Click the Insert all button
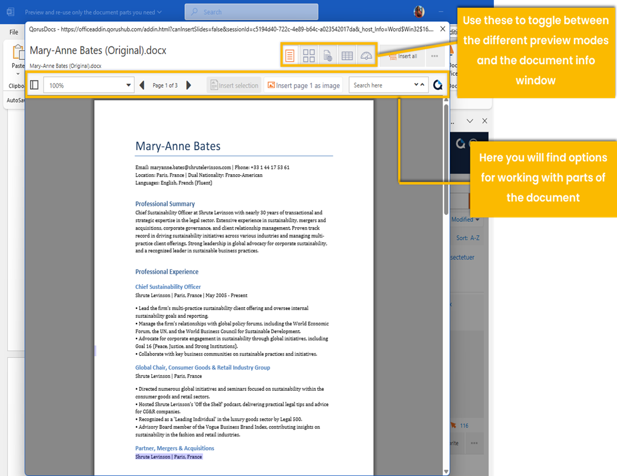The image size is (617, 476). pyautogui.click(x=403, y=56)
